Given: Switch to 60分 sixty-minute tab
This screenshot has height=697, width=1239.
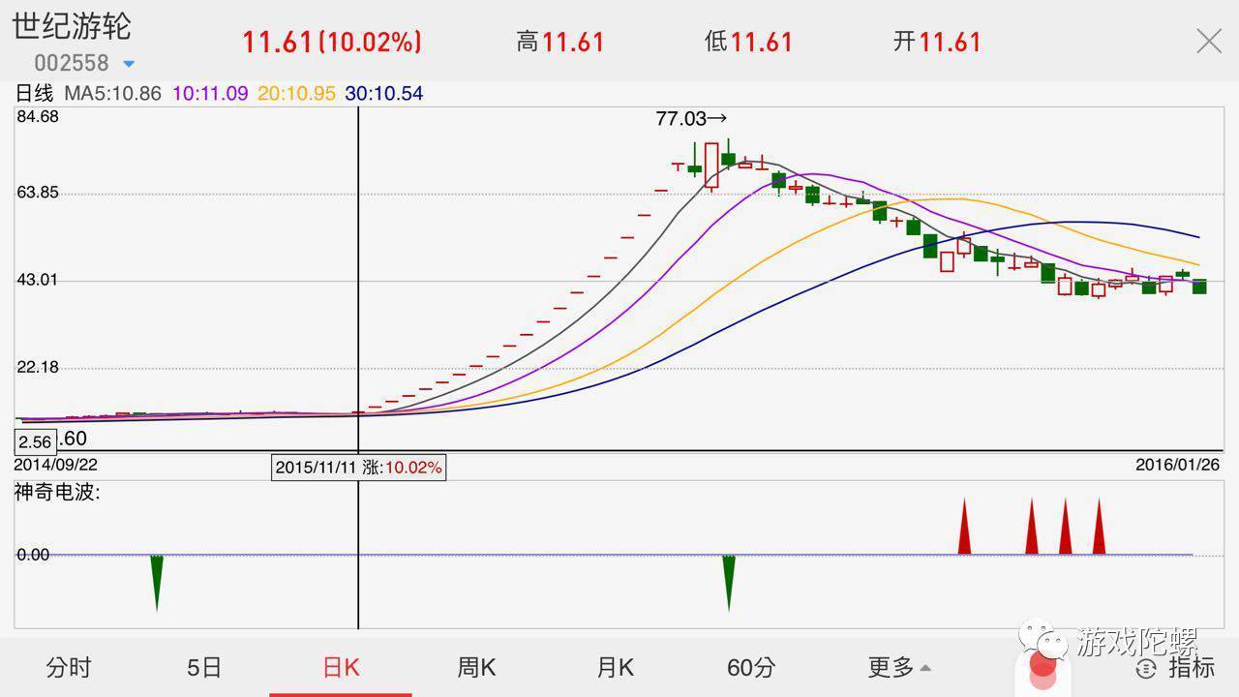Looking at the screenshot, I should pos(751,667).
